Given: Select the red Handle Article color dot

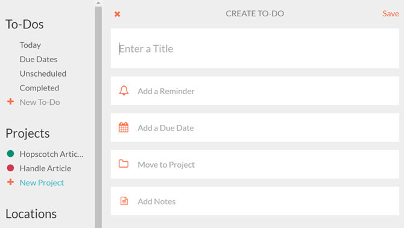Looking at the screenshot, I should (x=11, y=168).
